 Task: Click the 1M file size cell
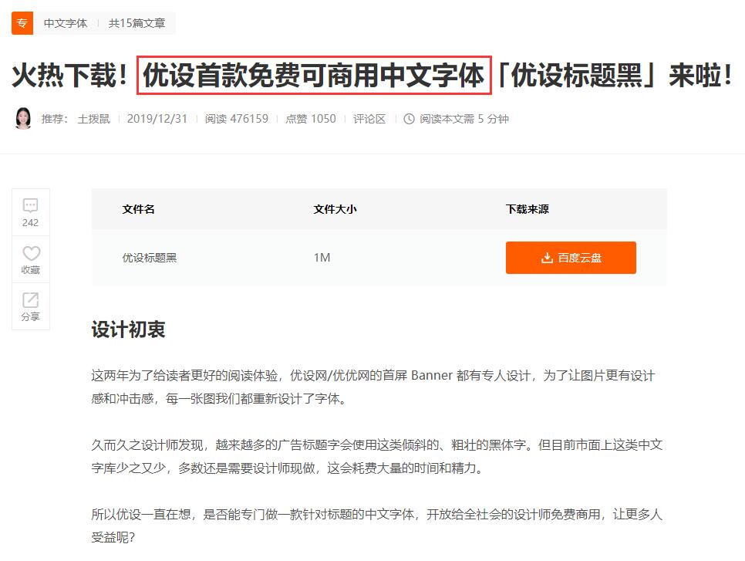[322, 258]
